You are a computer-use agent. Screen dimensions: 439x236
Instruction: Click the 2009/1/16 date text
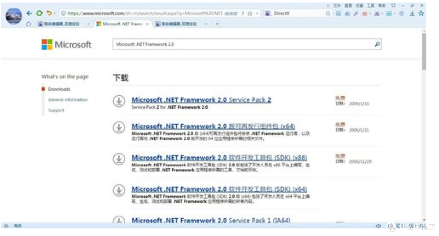click(359, 104)
